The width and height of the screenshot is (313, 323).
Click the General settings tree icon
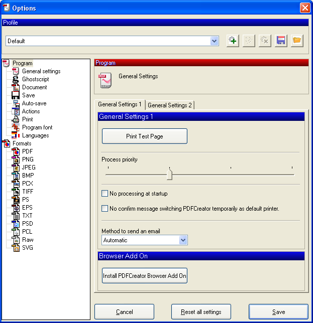click(x=16, y=71)
